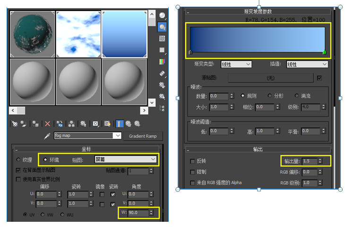This screenshot has width=345, height=227.
Task: Toggle the U tile checkbox
Action: tap(112, 194)
